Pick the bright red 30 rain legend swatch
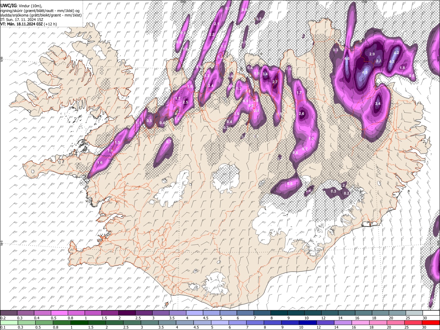The width and height of the screenshot is (440, 330). 430,322
